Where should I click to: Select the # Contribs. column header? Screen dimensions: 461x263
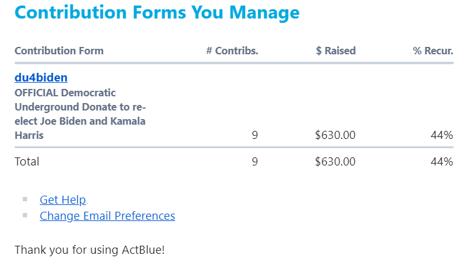point(232,51)
